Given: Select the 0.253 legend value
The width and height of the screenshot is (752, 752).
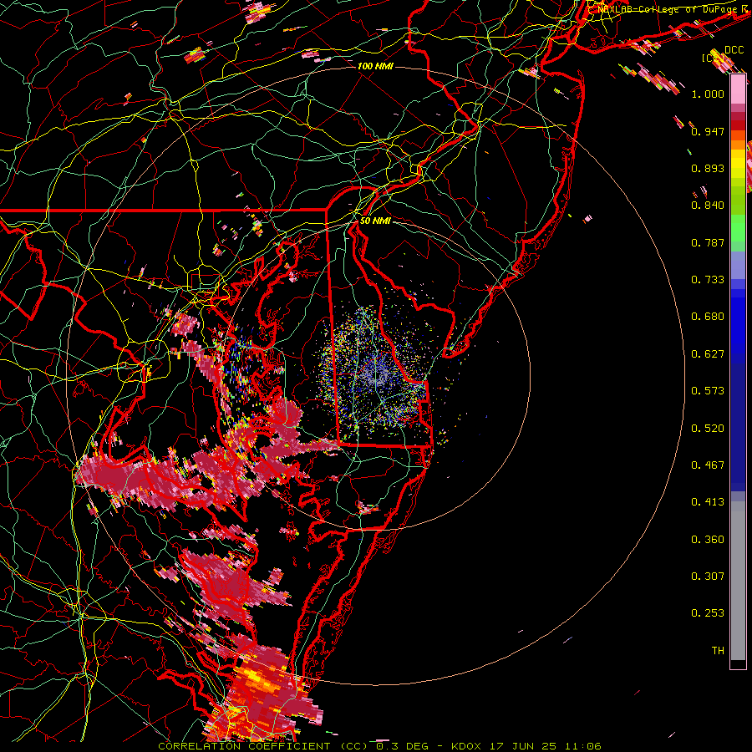Looking at the screenshot, I should pos(708,613).
